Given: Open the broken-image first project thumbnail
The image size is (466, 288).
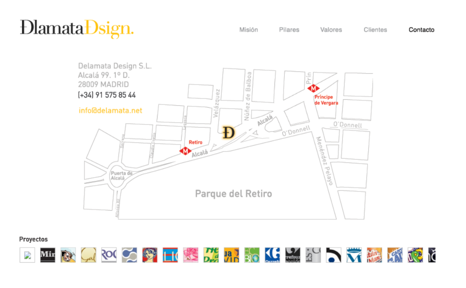Looking at the screenshot, I should 27,255.
